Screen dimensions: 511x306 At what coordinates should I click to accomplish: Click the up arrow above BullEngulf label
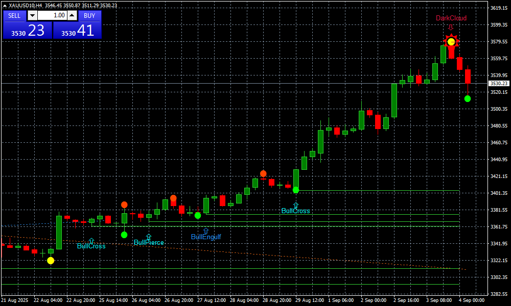[x=206, y=231]
